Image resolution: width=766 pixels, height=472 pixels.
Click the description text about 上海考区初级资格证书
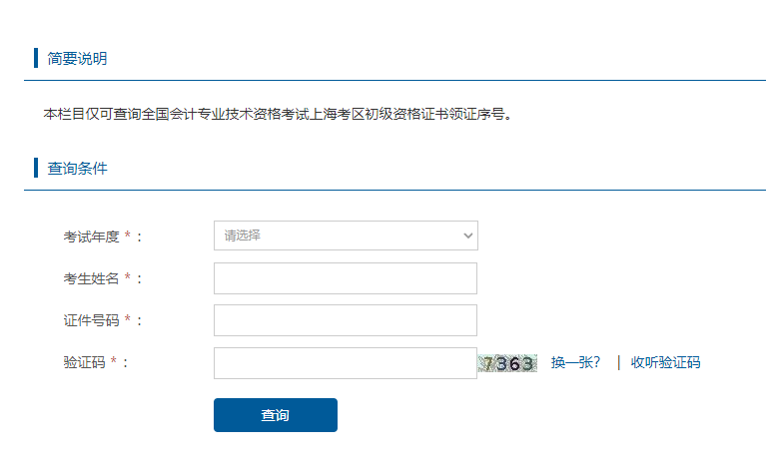point(278,114)
